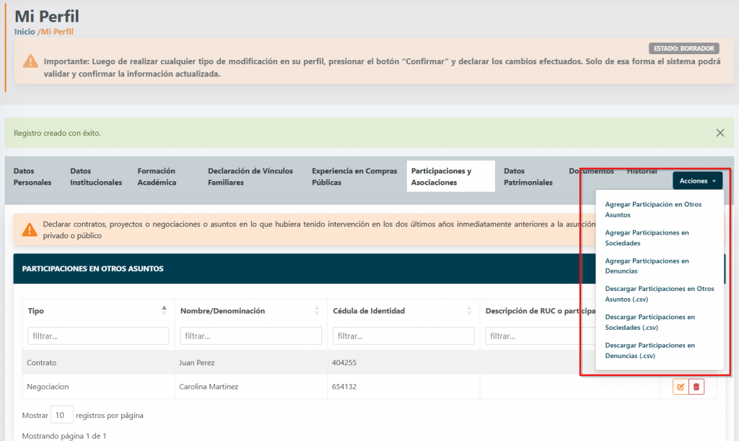This screenshot has height=441, width=739.
Task: Open the Datos Personales tab
Action: (32, 177)
